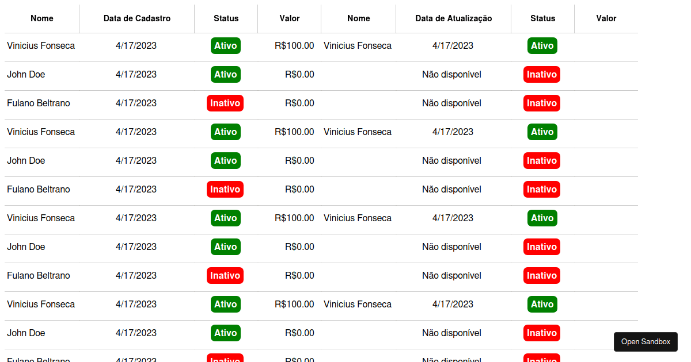This screenshot has width=691, height=362.
Task: Select the 4/17/2023 date beside John Doe
Action: (x=136, y=74)
